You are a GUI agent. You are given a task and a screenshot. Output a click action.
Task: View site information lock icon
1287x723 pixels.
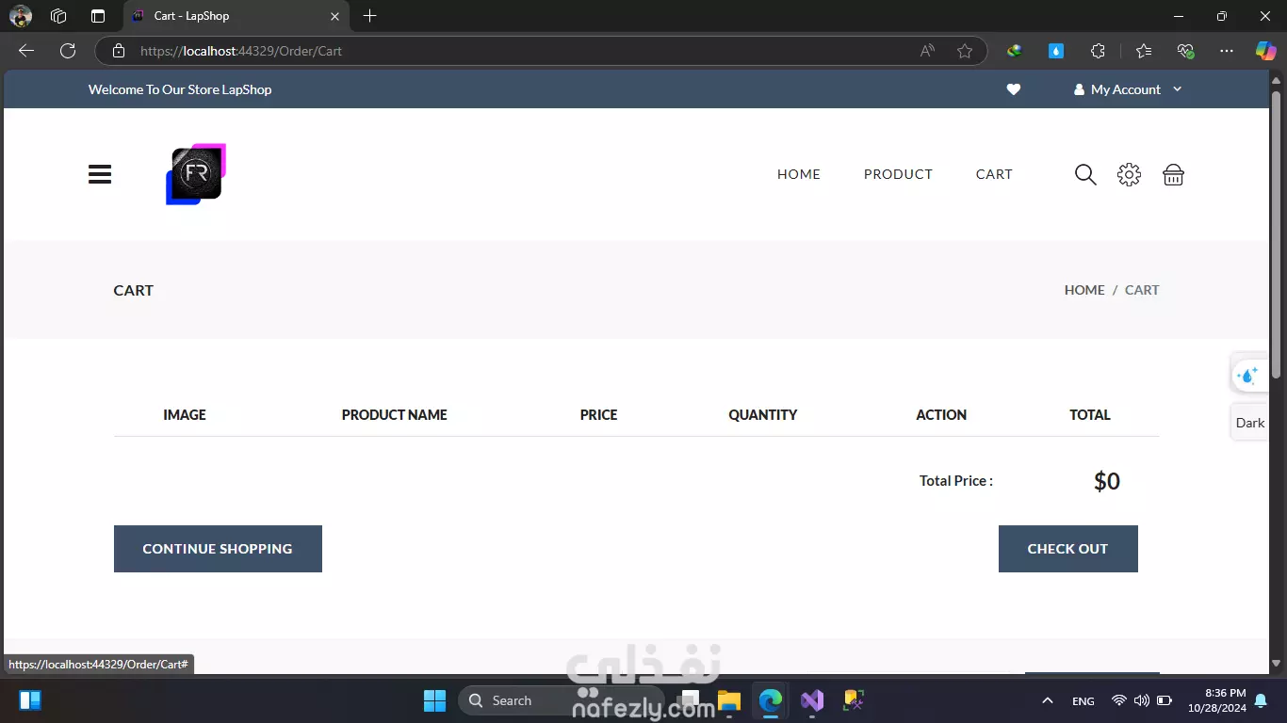(x=119, y=51)
